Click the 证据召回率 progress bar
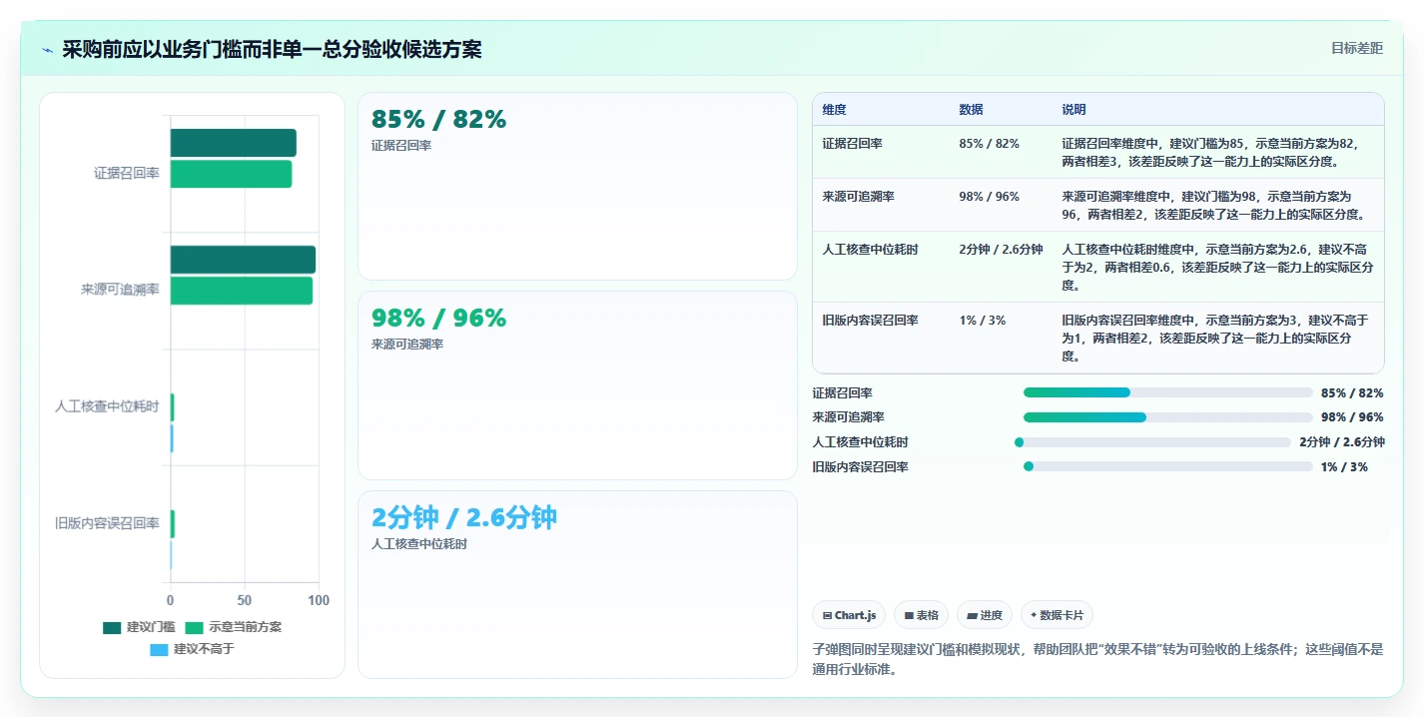Screen dimensions: 1424x717 (x=1167, y=392)
